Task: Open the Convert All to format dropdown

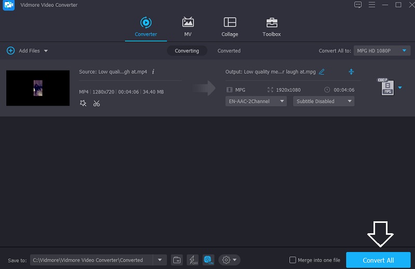Action: pyautogui.click(x=382, y=51)
